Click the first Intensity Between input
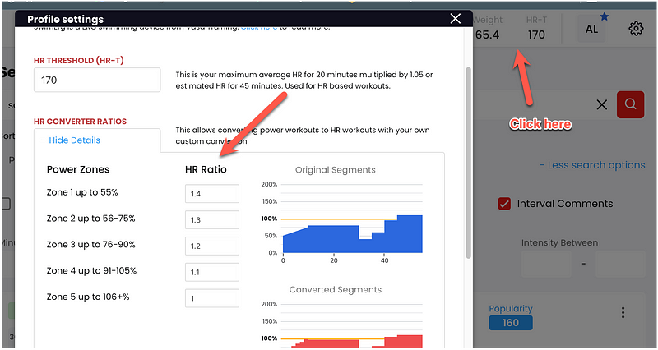This screenshot has width=658, height=350. click(546, 264)
